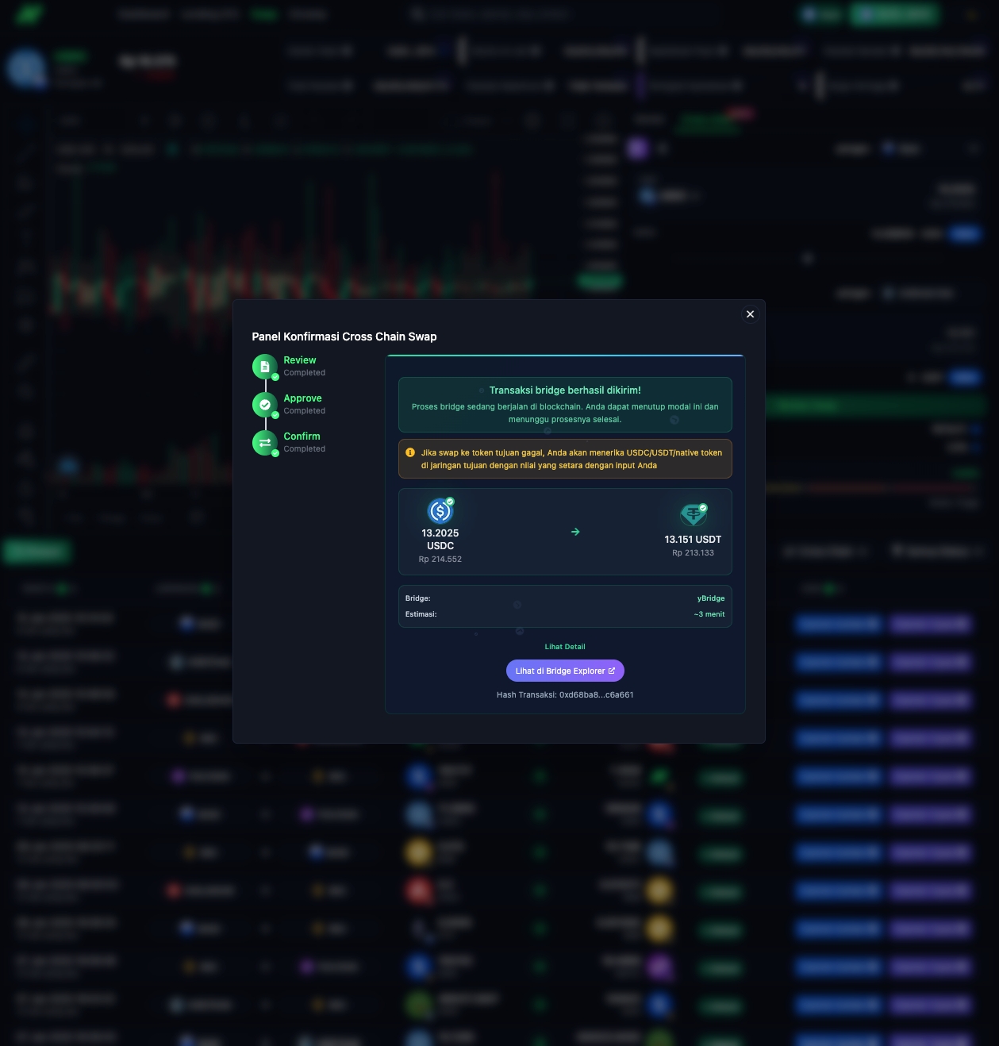Select the Review step label
The width and height of the screenshot is (999, 1046).
click(x=300, y=360)
